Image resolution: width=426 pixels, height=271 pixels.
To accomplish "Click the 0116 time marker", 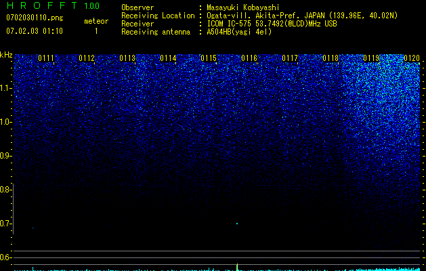I will 249,58.
